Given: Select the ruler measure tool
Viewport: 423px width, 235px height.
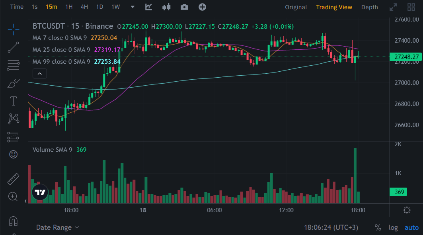Looking at the screenshot, I should point(13,179).
